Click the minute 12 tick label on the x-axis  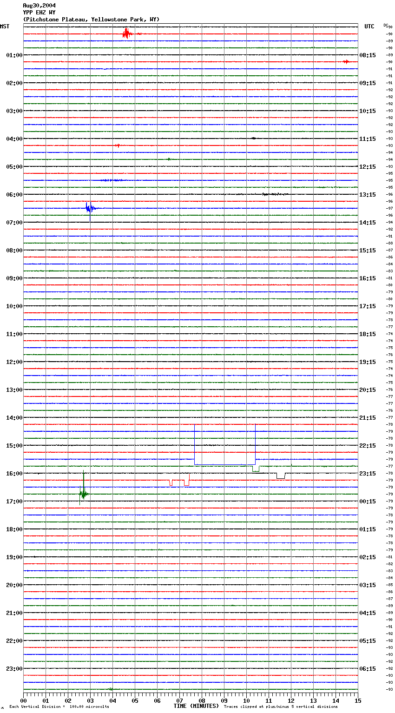coord(291,701)
